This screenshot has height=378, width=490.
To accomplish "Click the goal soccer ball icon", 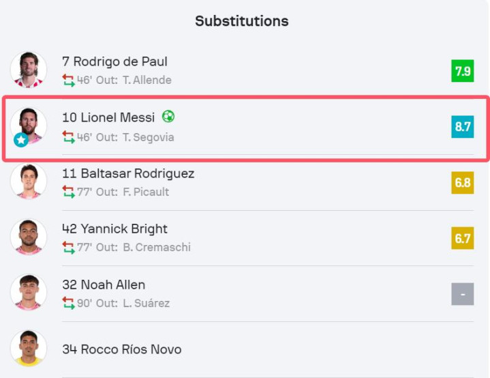I will coord(168,117).
